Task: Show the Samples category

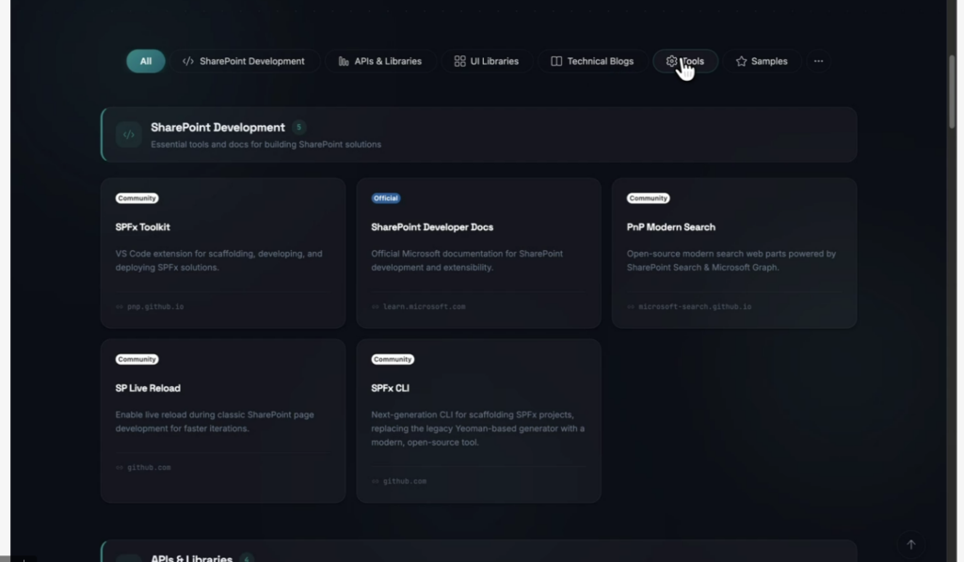Action: (x=762, y=61)
